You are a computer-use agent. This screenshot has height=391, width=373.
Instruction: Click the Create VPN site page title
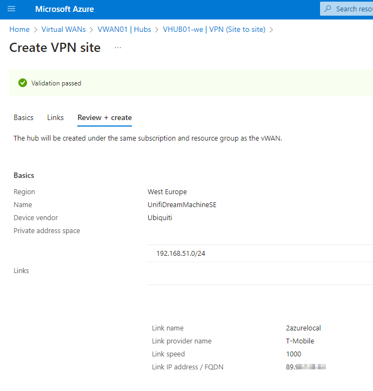click(55, 48)
